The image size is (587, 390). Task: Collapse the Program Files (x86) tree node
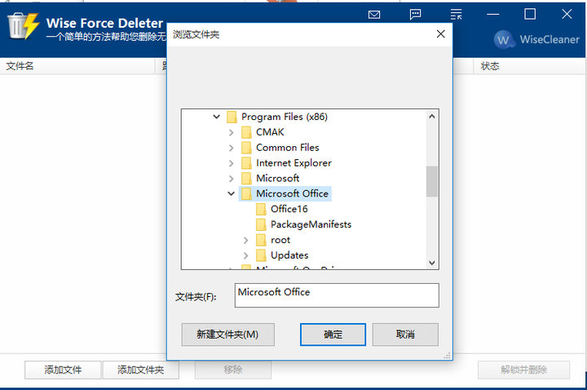point(217,117)
